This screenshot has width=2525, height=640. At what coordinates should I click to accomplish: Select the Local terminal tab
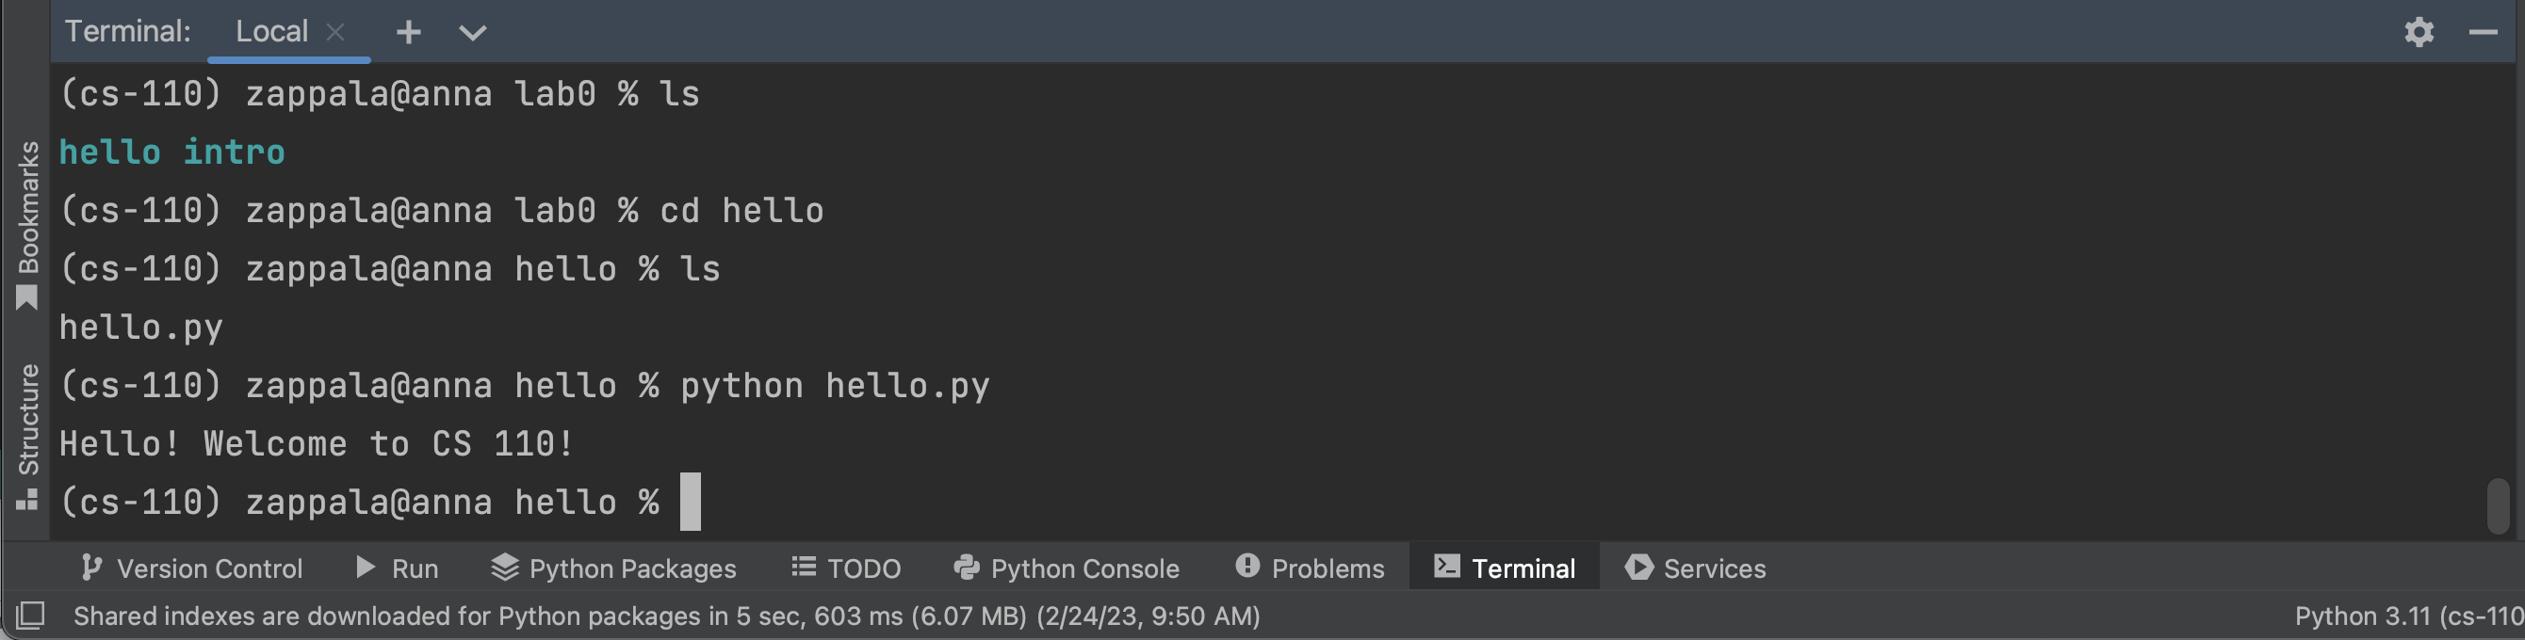click(x=271, y=30)
